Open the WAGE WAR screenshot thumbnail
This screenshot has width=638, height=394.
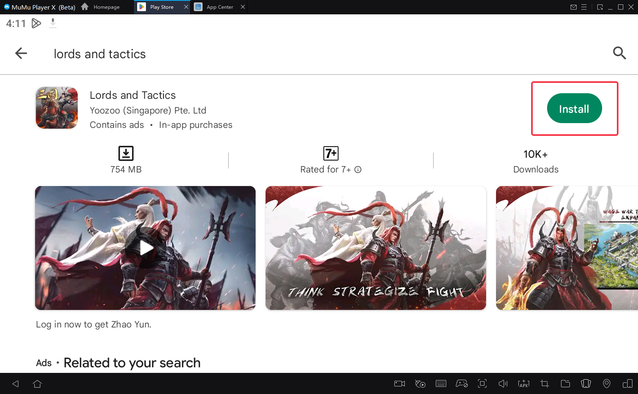[x=567, y=248]
